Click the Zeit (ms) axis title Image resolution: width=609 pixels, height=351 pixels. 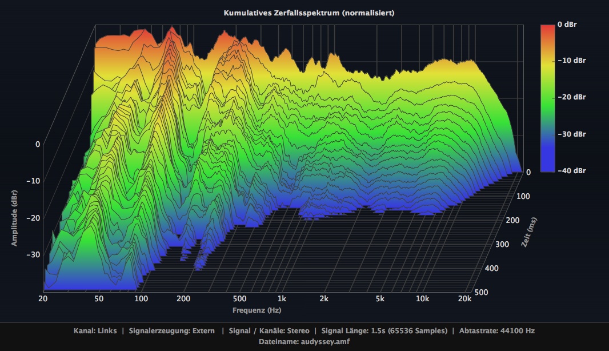(x=528, y=232)
